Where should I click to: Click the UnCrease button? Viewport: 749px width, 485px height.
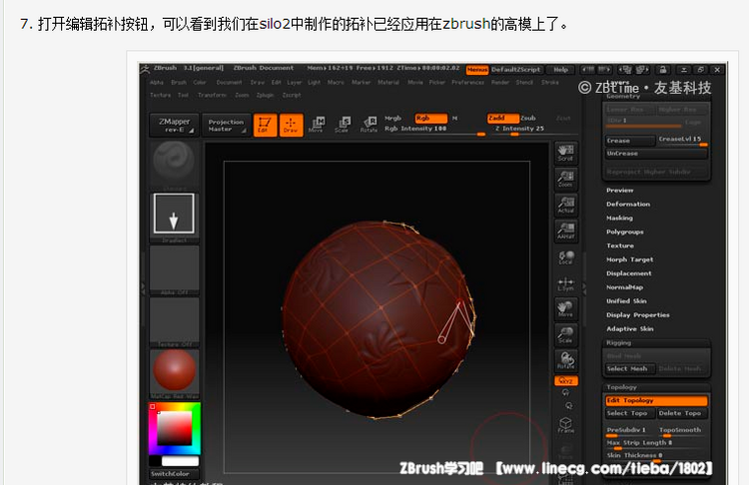pos(657,154)
